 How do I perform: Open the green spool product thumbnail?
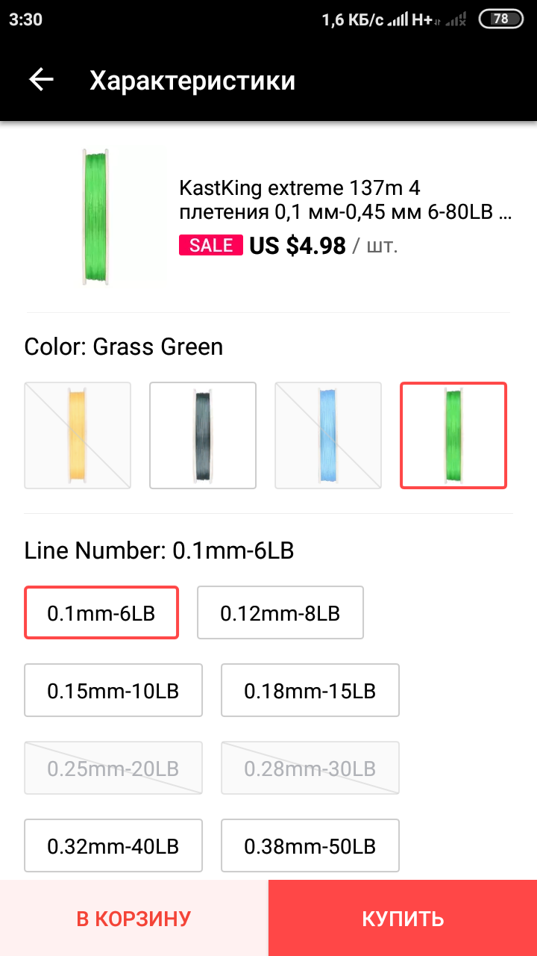coord(95,217)
